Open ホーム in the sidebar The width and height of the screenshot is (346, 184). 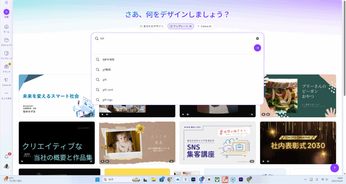click(6, 27)
